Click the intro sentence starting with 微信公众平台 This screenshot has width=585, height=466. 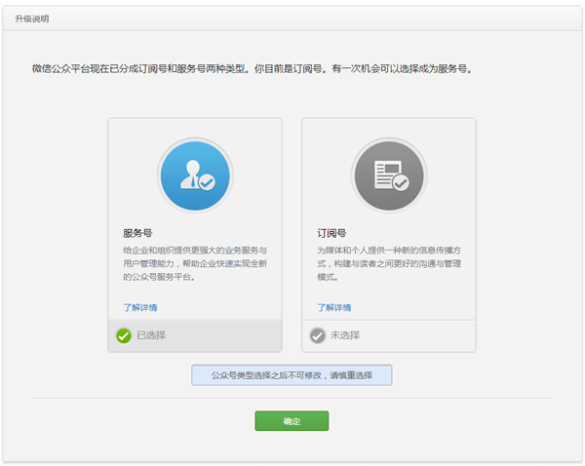(x=253, y=69)
